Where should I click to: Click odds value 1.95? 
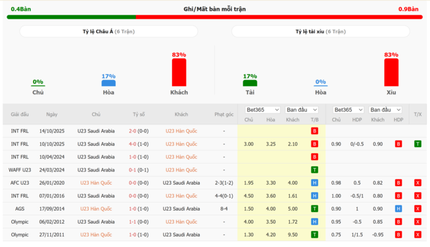tap(249, 183)
